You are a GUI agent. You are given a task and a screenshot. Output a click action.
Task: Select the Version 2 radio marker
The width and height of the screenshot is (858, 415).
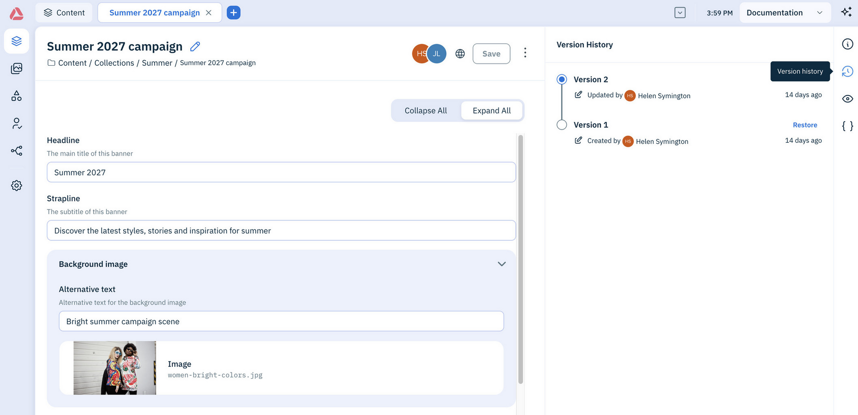562,79
